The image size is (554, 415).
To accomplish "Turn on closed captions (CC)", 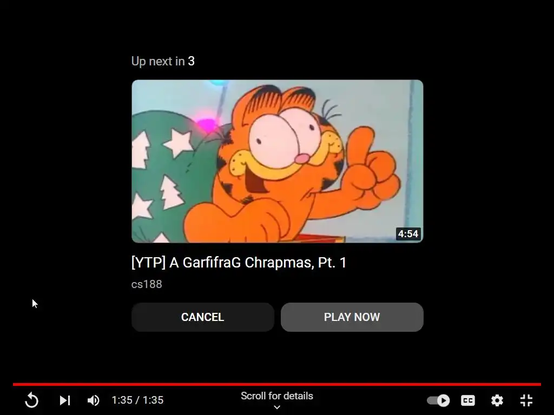I will coord(468,400).
